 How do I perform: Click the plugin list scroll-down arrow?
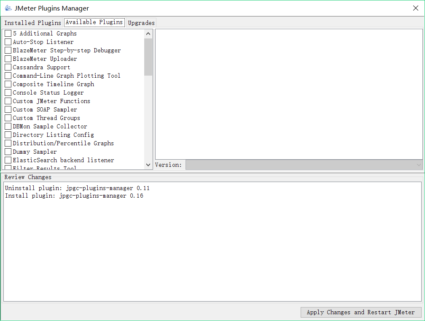click(x=148, y=165)
